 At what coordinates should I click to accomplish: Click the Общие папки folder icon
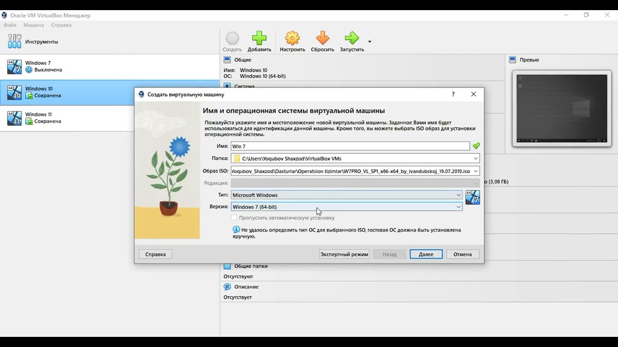[x=227, y=266]
